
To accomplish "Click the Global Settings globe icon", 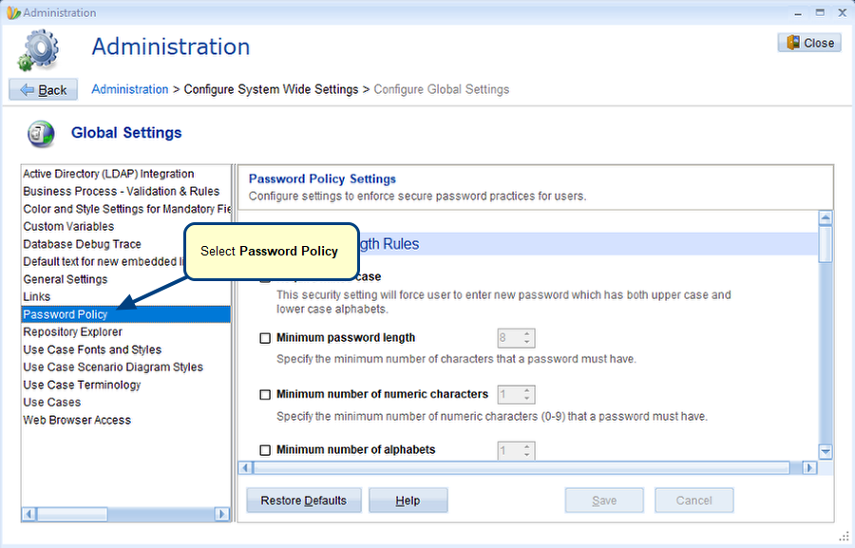I will point(42,134).
